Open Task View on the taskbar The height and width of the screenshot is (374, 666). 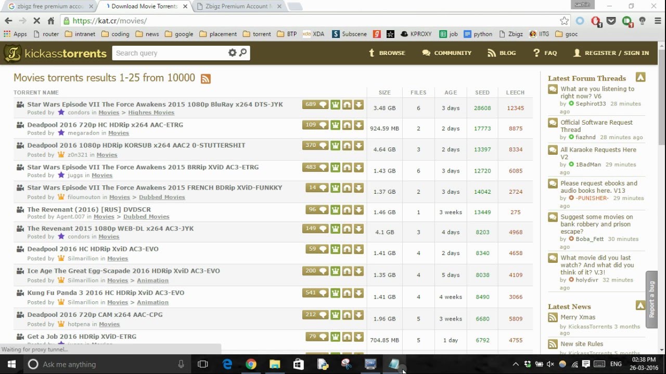(x=203, y=364)
